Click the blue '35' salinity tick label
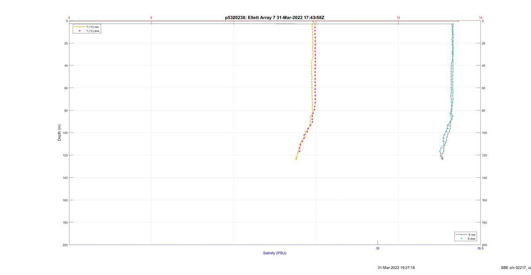 click(378, 248)
